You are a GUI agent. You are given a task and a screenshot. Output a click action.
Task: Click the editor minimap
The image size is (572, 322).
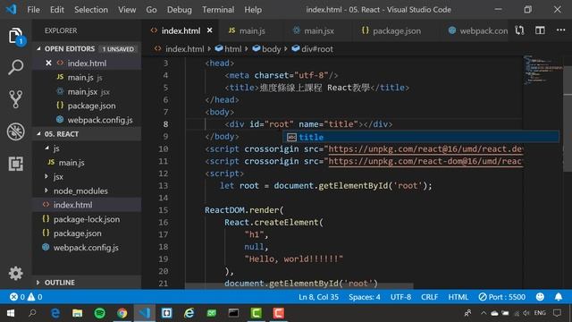point(543,70)
